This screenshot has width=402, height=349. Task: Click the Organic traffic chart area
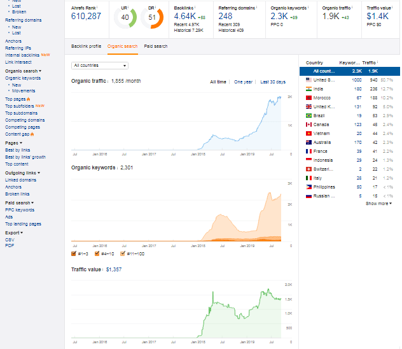point(181,122)
